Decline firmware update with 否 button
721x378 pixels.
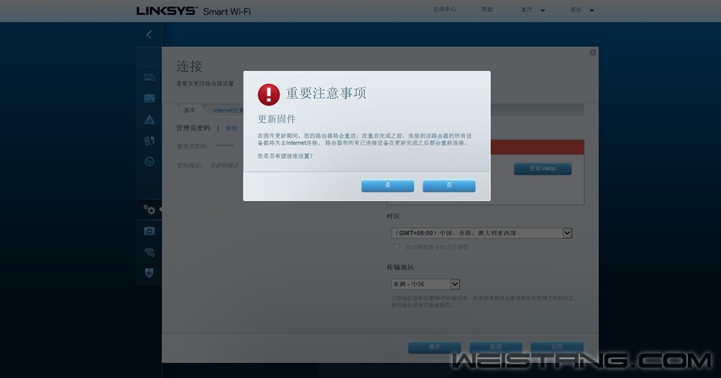coord(449,185)
